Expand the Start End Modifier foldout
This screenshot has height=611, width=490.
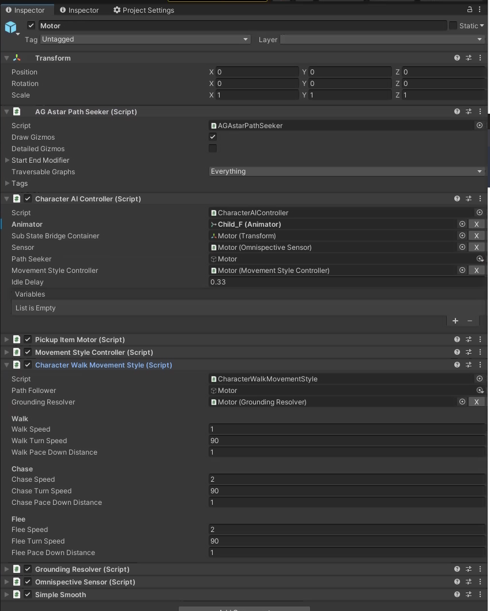[6, 160]
